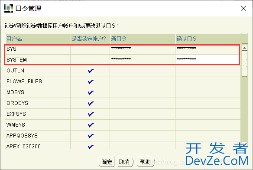253x170 pixels.
Task: Select the APEX_030200 username row
Action: (38, 145)
